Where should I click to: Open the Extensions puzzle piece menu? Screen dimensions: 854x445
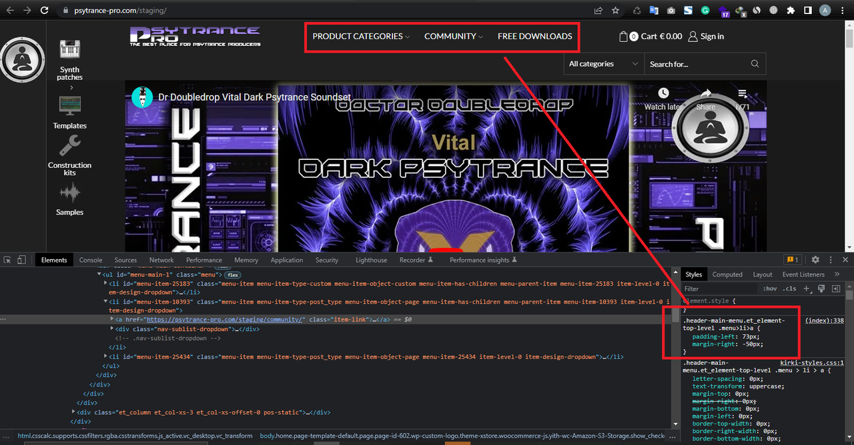791,10
